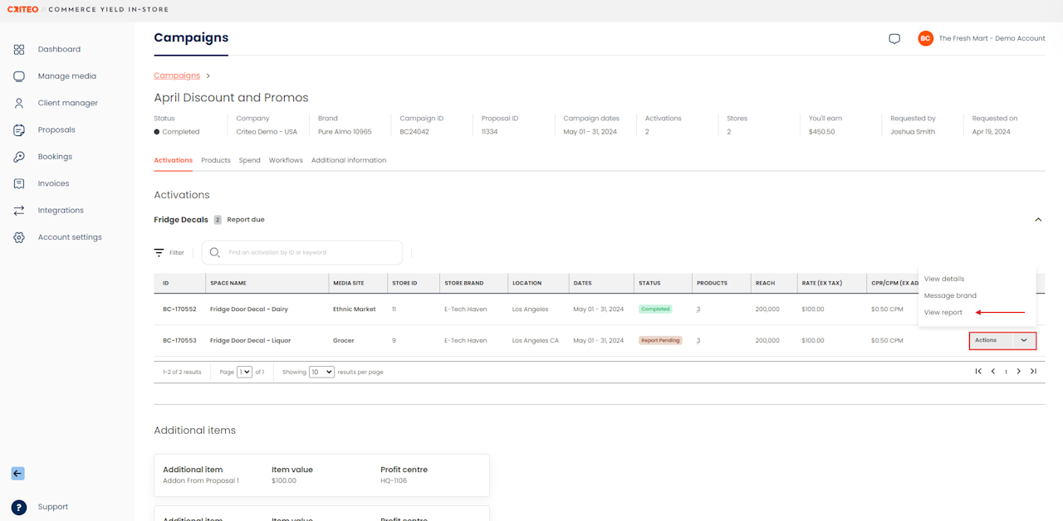The width and height of the screenshot is (1063, 521).
Task: Open the Filter icon for activations
Action: tap(159, 252)
